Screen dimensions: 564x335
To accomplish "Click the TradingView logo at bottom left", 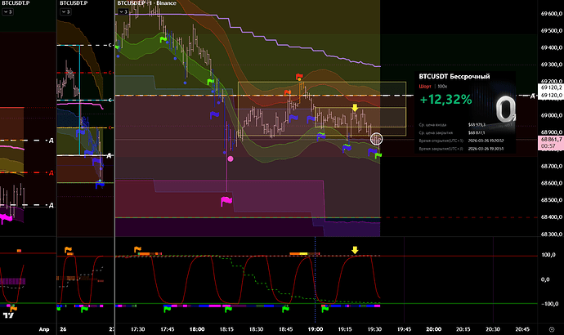I will [x=8, y=315].
